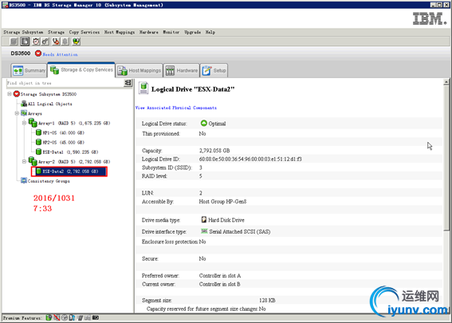
Task: Select logical drive ESX-Data1
Action: [70, 152]
